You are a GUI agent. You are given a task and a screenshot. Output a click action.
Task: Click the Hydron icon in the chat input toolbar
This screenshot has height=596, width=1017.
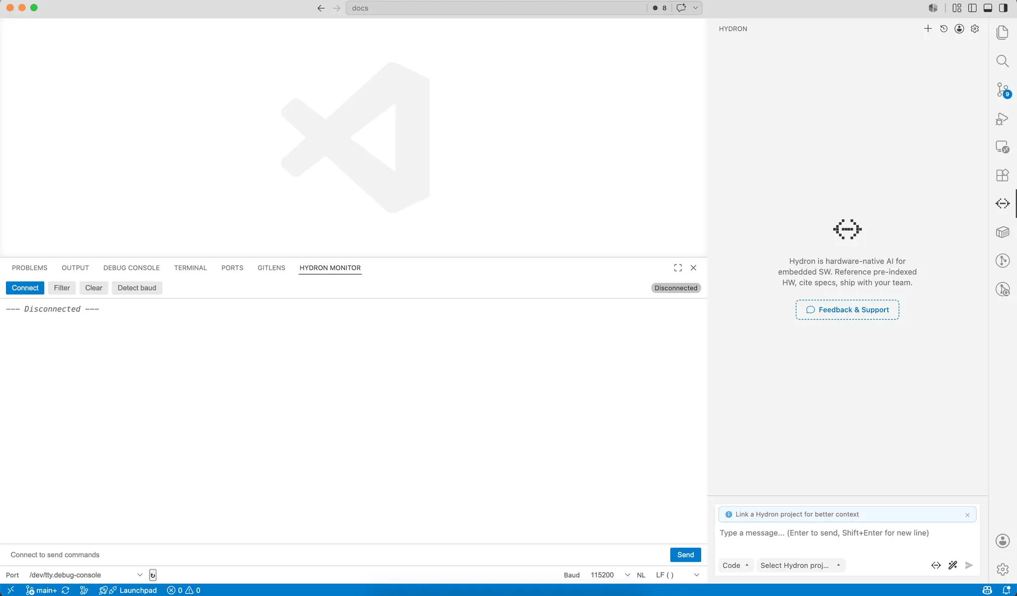pyautogui.click(x=936, y=565)
